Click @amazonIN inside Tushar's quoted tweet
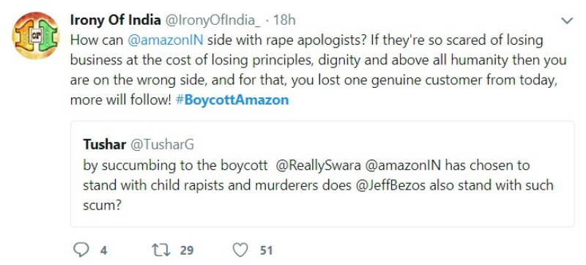Screen dimensions: 586x265 pos(404,165)
